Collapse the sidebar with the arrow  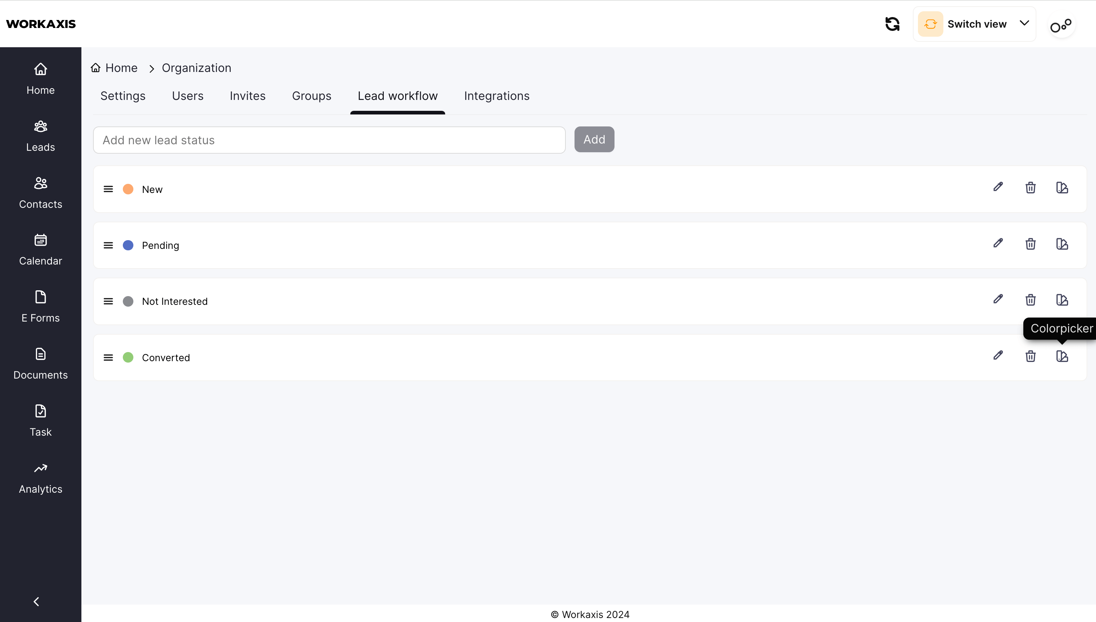36,602
